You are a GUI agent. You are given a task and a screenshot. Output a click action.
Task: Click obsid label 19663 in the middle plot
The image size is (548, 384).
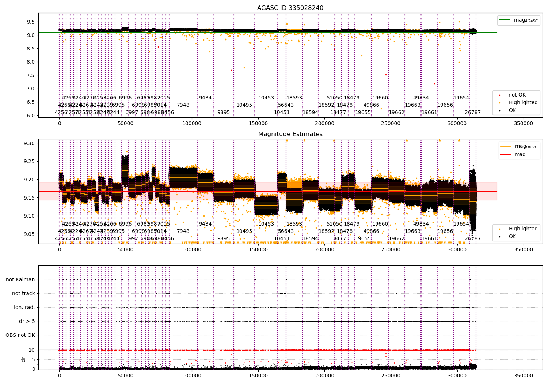pyautogui.click(x=412, y=231)
